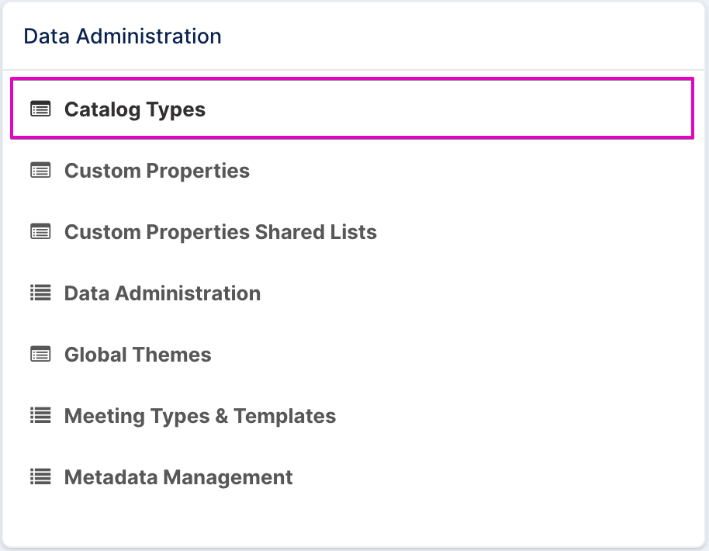
Task: Select Custom Properties Shared Lists
Action: (x=220, y=232)
